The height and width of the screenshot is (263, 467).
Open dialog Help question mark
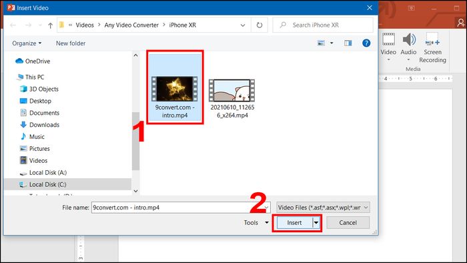[x=366, y=43]
